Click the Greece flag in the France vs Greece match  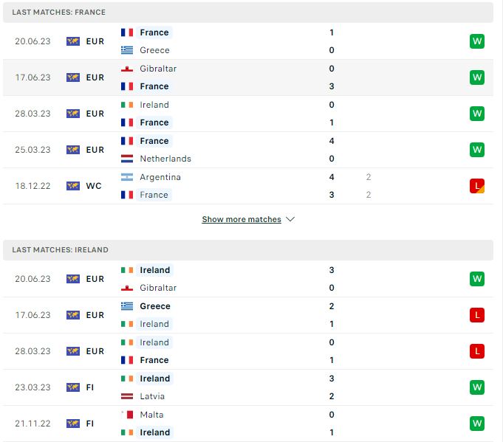(x=127, y=50)
